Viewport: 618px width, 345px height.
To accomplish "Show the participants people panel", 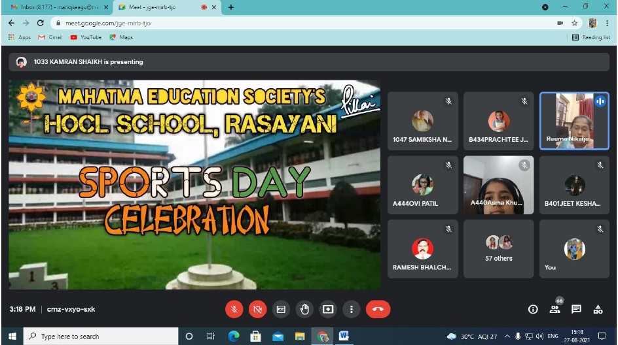I will (x=554, y=309).
